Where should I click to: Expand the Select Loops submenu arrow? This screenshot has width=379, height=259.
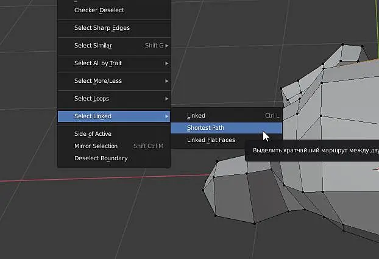(x=167, y=99)
